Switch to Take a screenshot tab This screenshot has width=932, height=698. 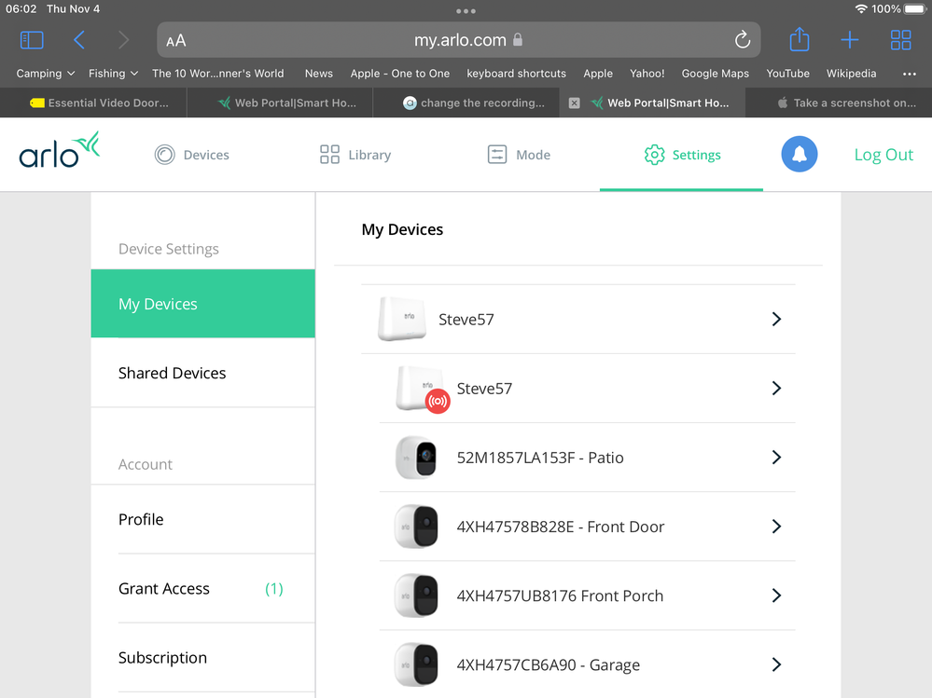tap(839, 103)
